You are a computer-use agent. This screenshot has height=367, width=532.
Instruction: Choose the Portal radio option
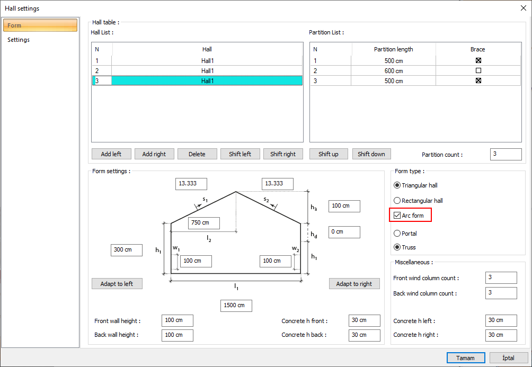397,233
